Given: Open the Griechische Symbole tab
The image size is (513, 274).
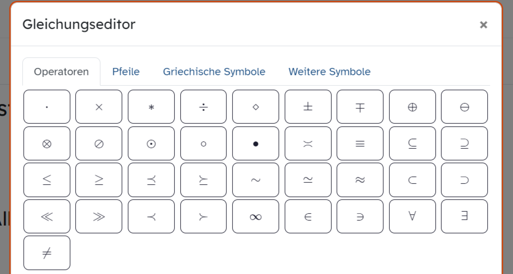Looking at the screenshot, I should click(214, 72).
